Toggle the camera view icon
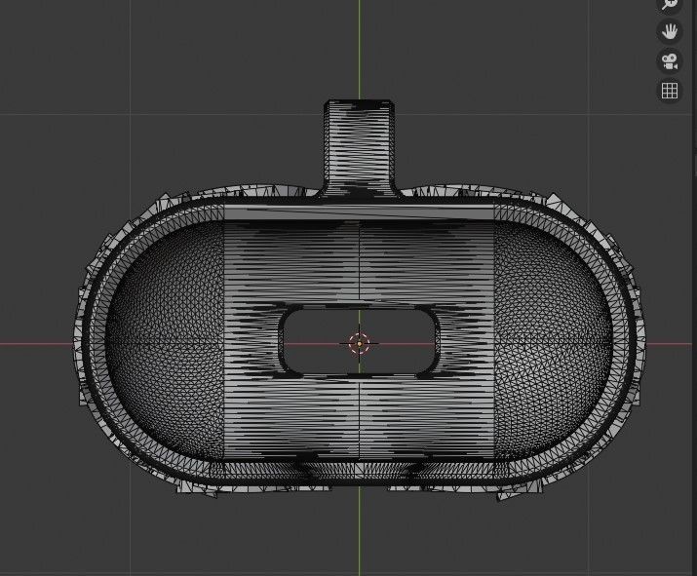Screen dimensions: 697x576 point(670,61)
